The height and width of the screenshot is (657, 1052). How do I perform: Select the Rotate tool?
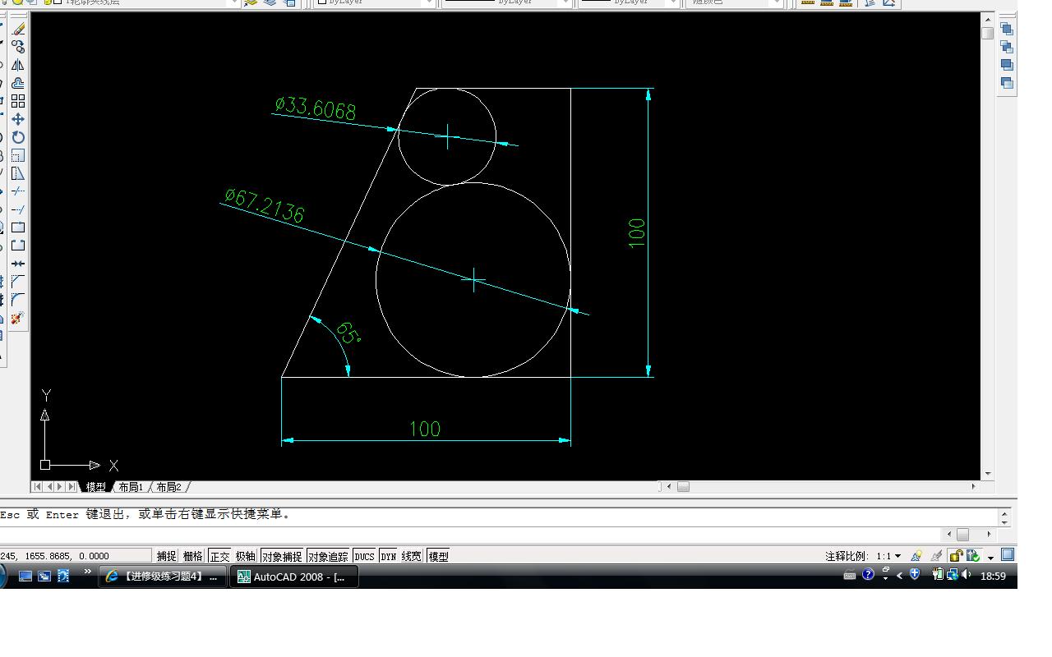(18, 137)
